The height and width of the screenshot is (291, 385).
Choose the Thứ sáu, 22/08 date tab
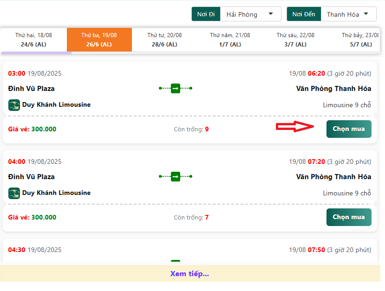[x=295, y=40]
